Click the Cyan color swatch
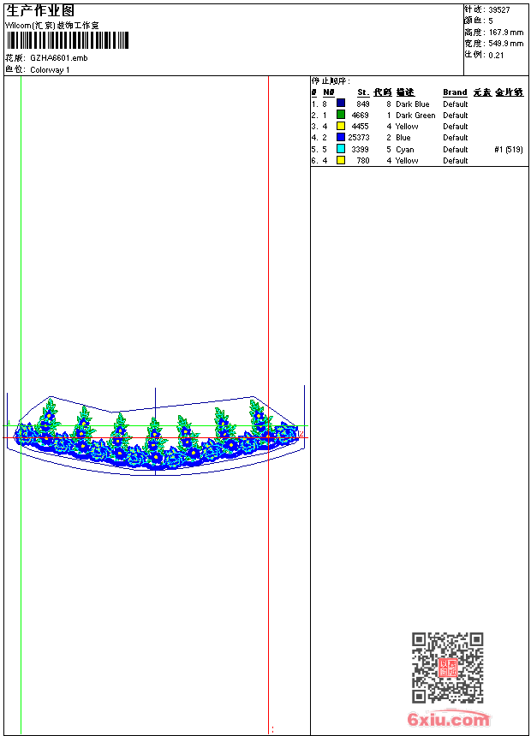Image resolution: width=531 pixels, height=736 pixels. 341,149
